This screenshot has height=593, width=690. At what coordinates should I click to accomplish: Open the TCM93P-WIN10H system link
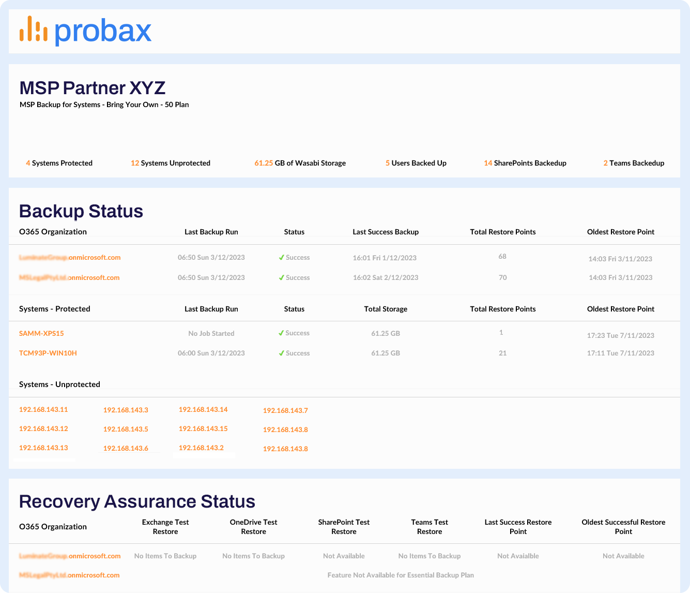[48, 353]
